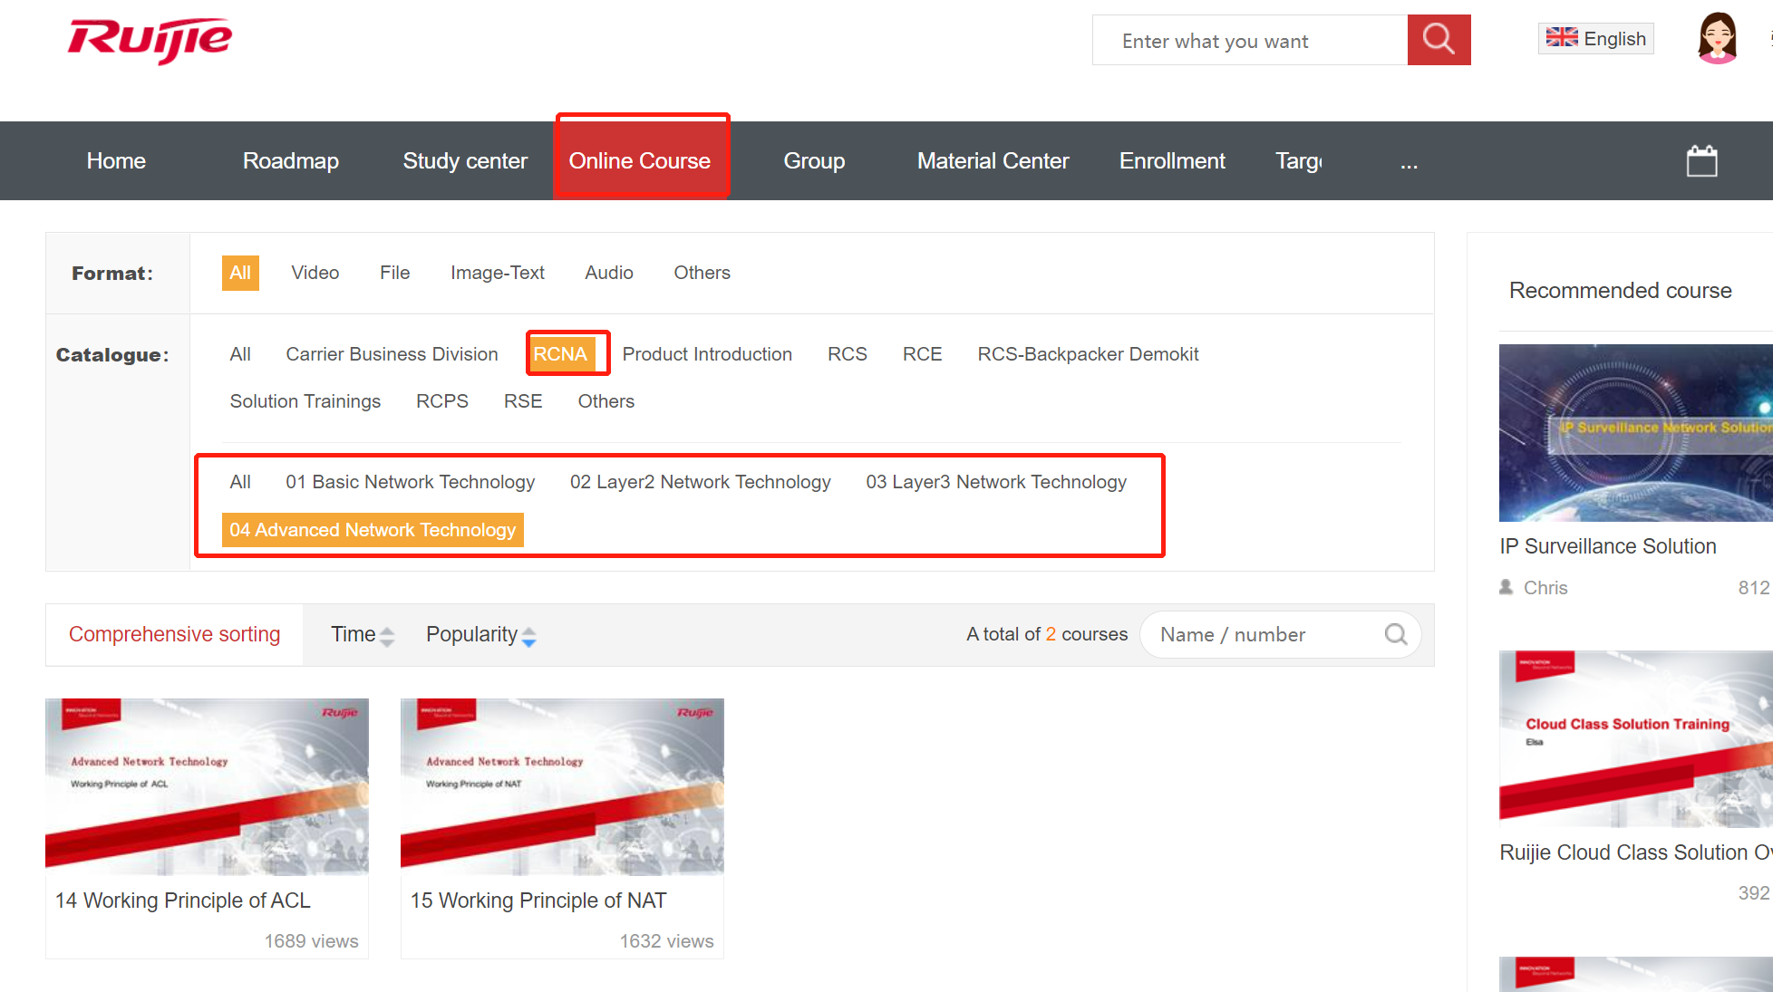Viewport: 1773px width, 992px height.
Task: Choose RSE catalogue filter
Action: point(523,401)
